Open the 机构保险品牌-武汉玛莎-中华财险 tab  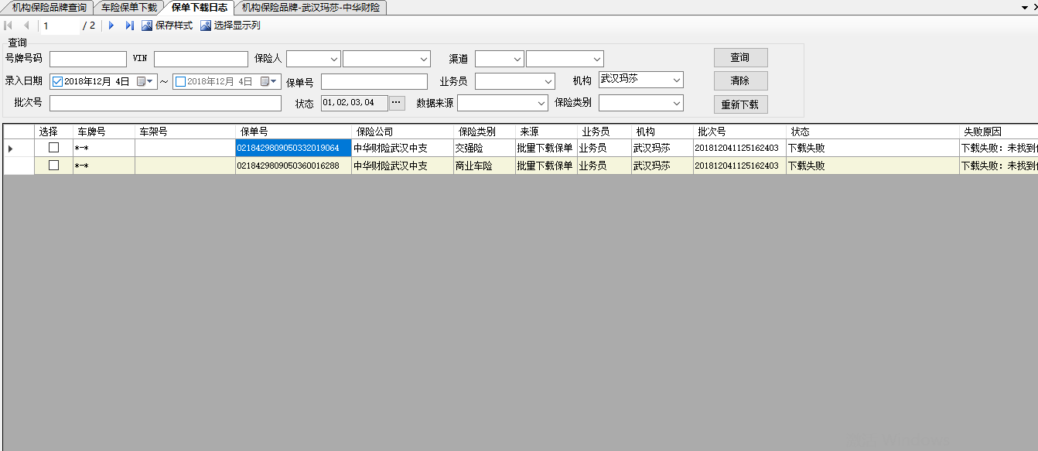311,8
